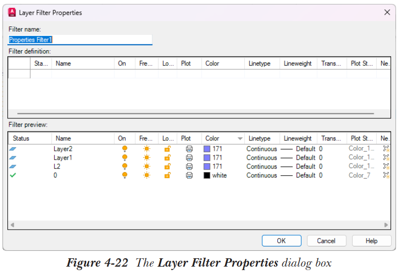Image resolution: width=398 pixels, height=276 pixels.
Task: Click the Filter definition horizontal scrollbar
Action: click(196, 113)
